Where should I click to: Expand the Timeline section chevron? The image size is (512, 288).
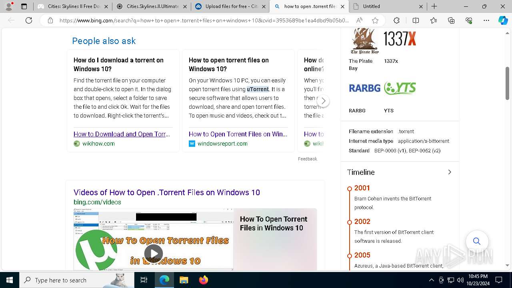450,172
